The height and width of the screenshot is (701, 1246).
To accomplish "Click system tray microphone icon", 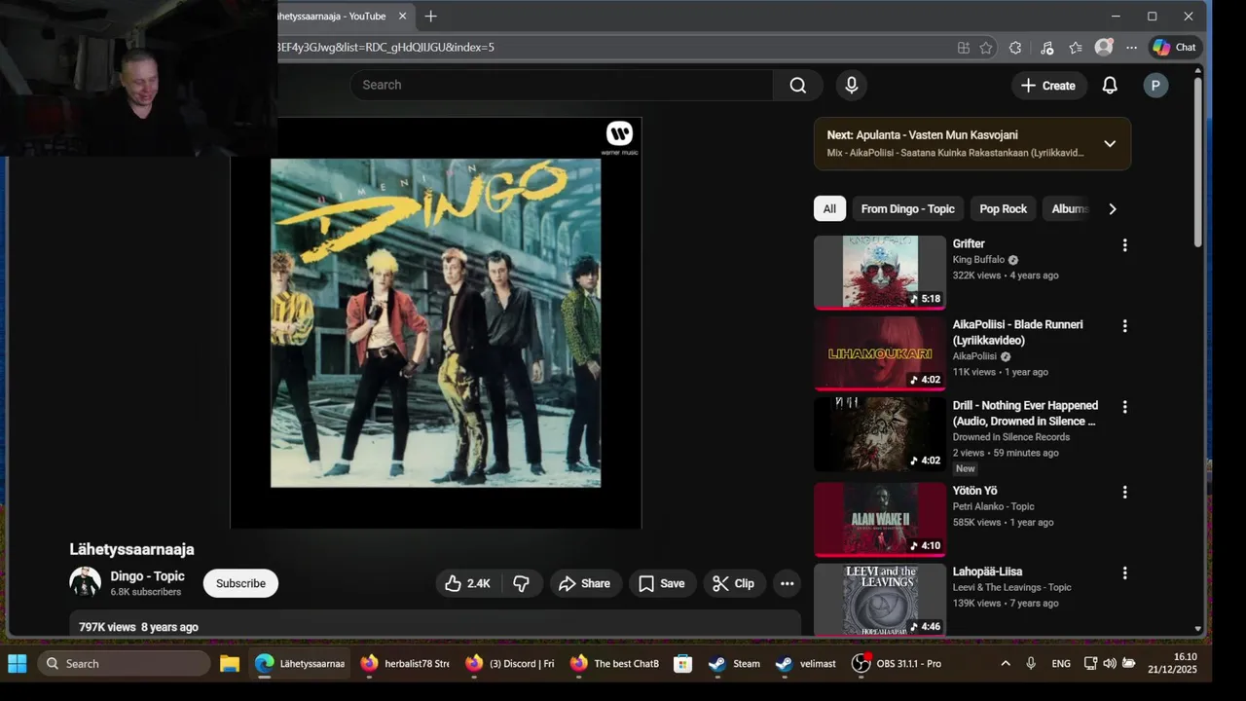I will [x=1031, y=664].
